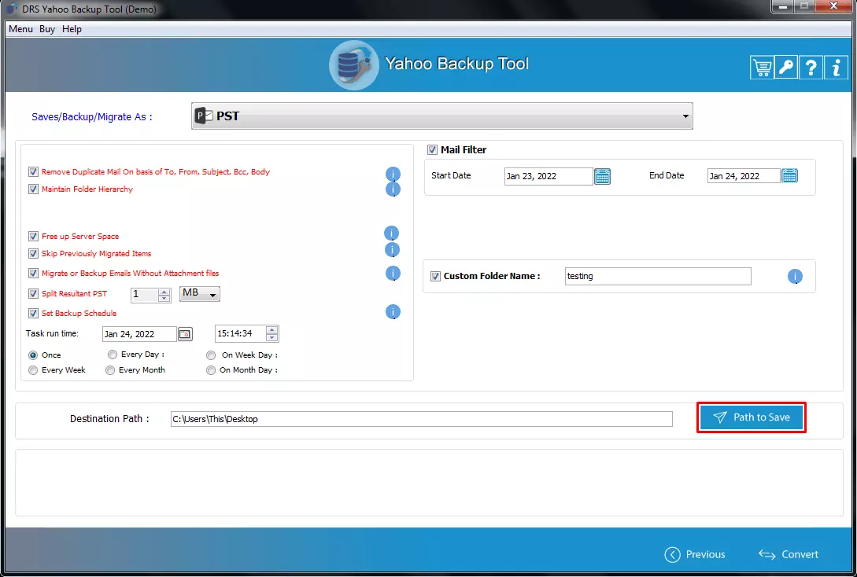Open the shopping cart buy icon

coord(761,68)
